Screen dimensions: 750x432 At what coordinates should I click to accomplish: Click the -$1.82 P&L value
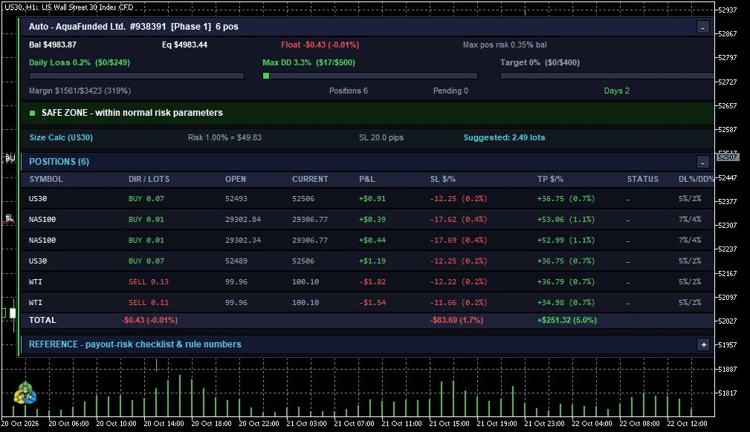[x=372, y=282]
